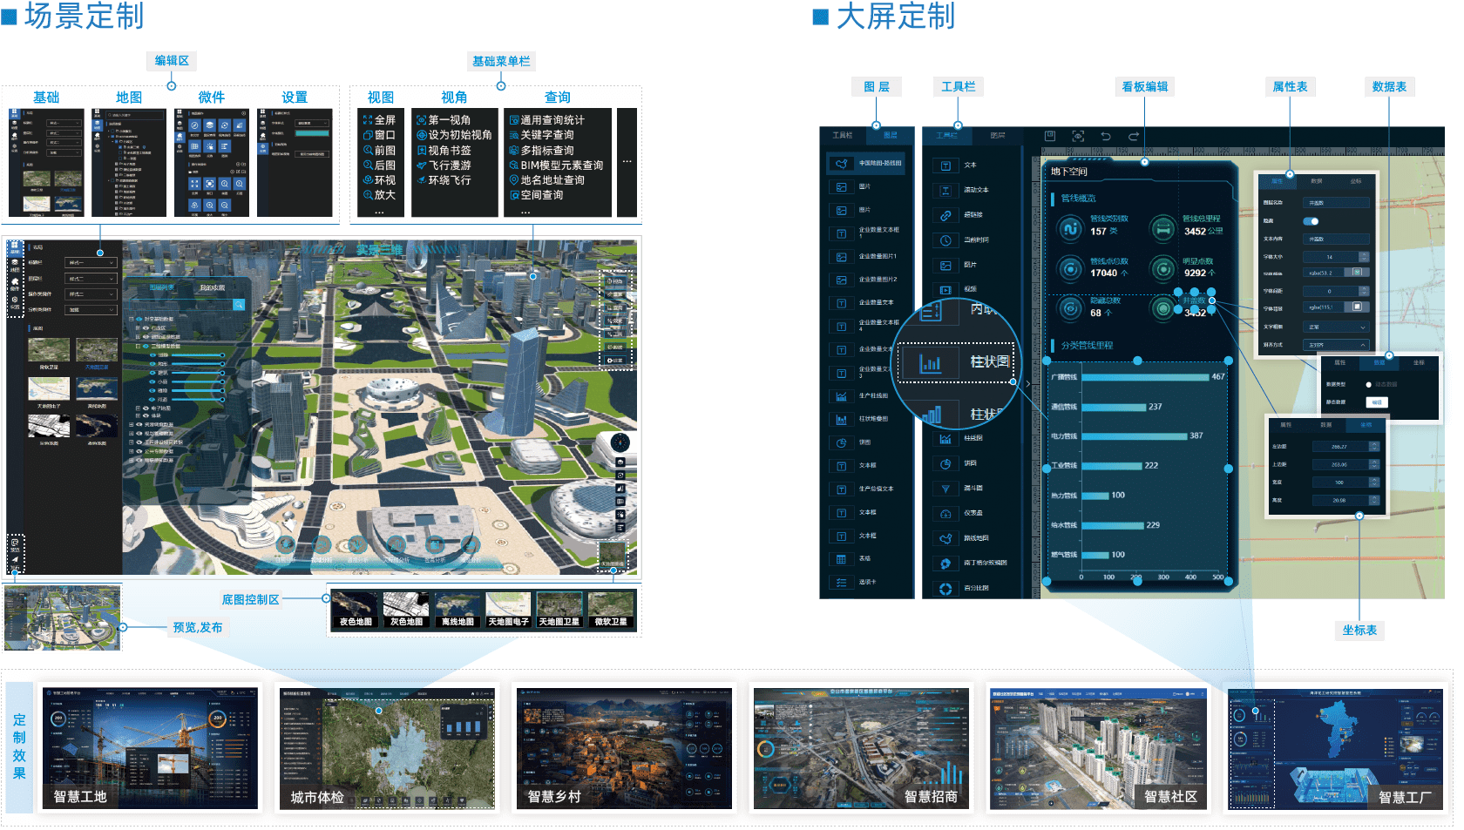The image size is (1464, 830).
Task: Open 微件 widgets in the scene editor sidebar
Action: point(15,284)
